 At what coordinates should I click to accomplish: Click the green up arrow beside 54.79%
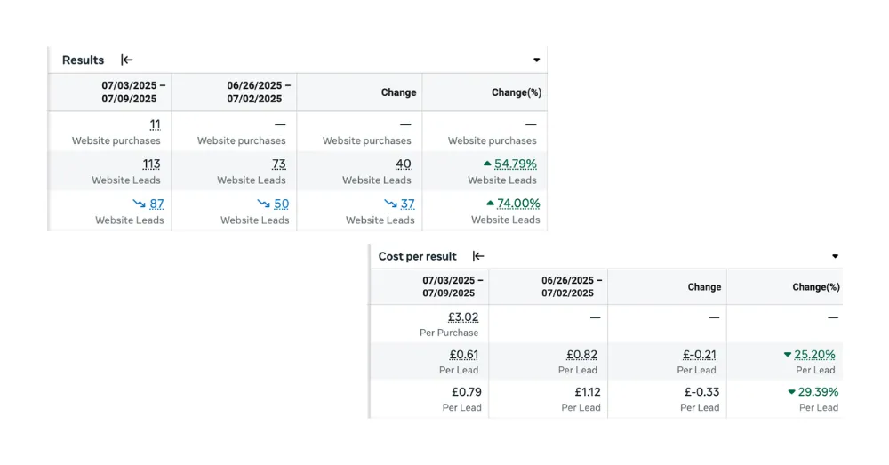486,164
